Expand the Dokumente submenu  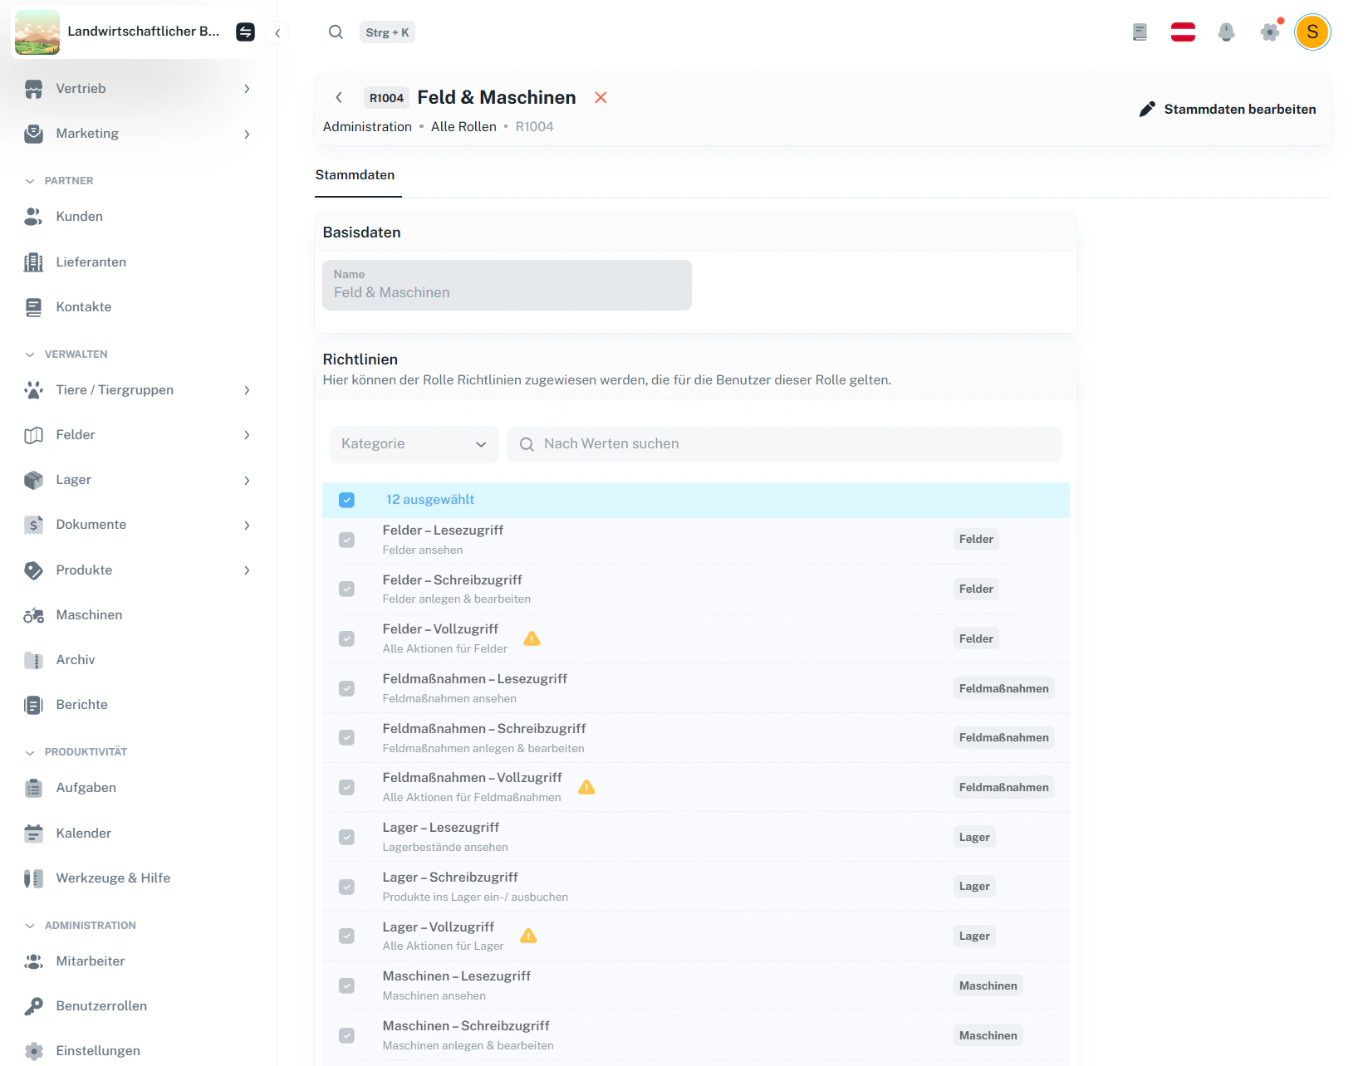[247, 526]
